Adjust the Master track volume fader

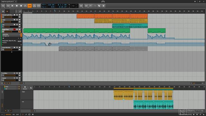pyautogui.click(x=12, y=80)
